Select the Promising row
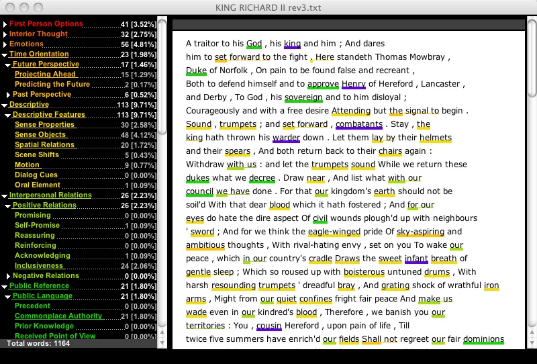The width and height of the screenshot is (537, 364). (x=85, y=216)
